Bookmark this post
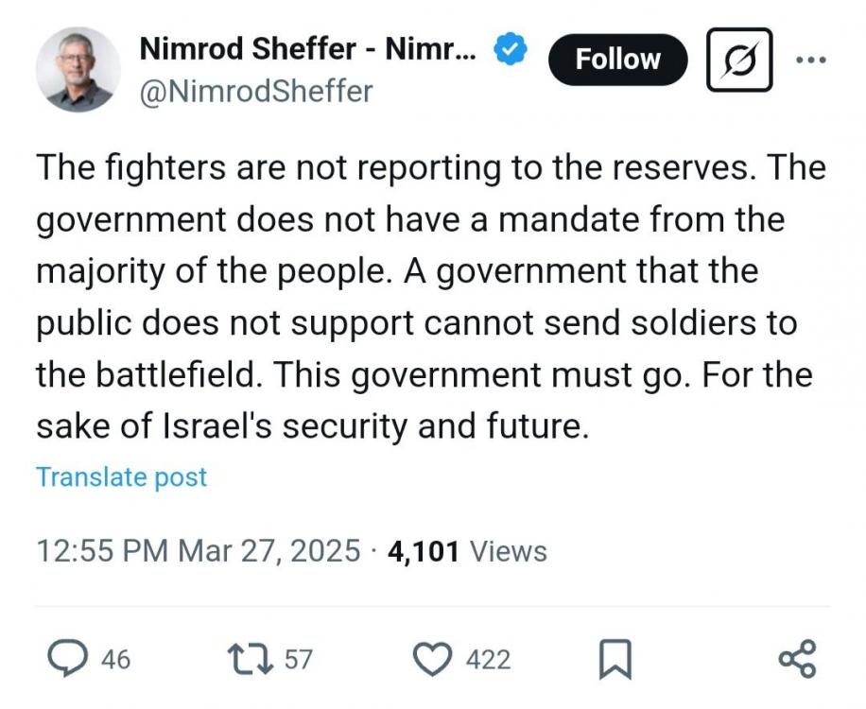The height and width of the screenshot is (709, 866). (615, 659)
